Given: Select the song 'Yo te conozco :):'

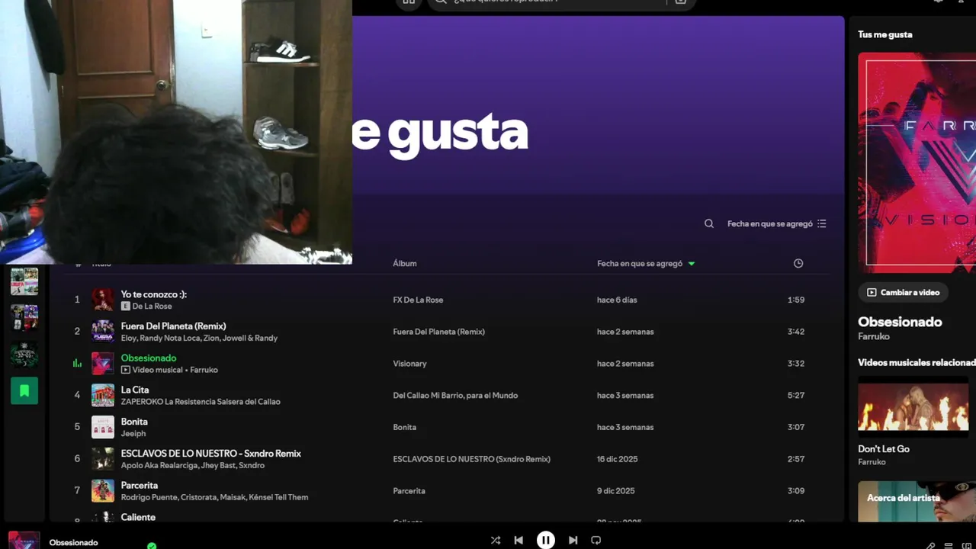Looking at the screenshot, I should (x=154, y=294).
